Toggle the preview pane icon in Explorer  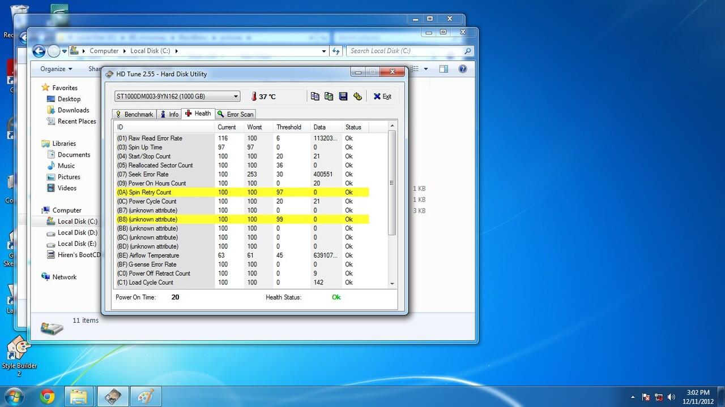coord(443,69)
